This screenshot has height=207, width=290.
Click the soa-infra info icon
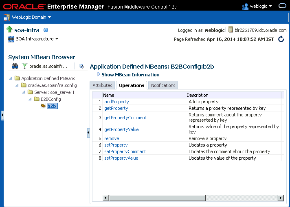pos(46,30)
